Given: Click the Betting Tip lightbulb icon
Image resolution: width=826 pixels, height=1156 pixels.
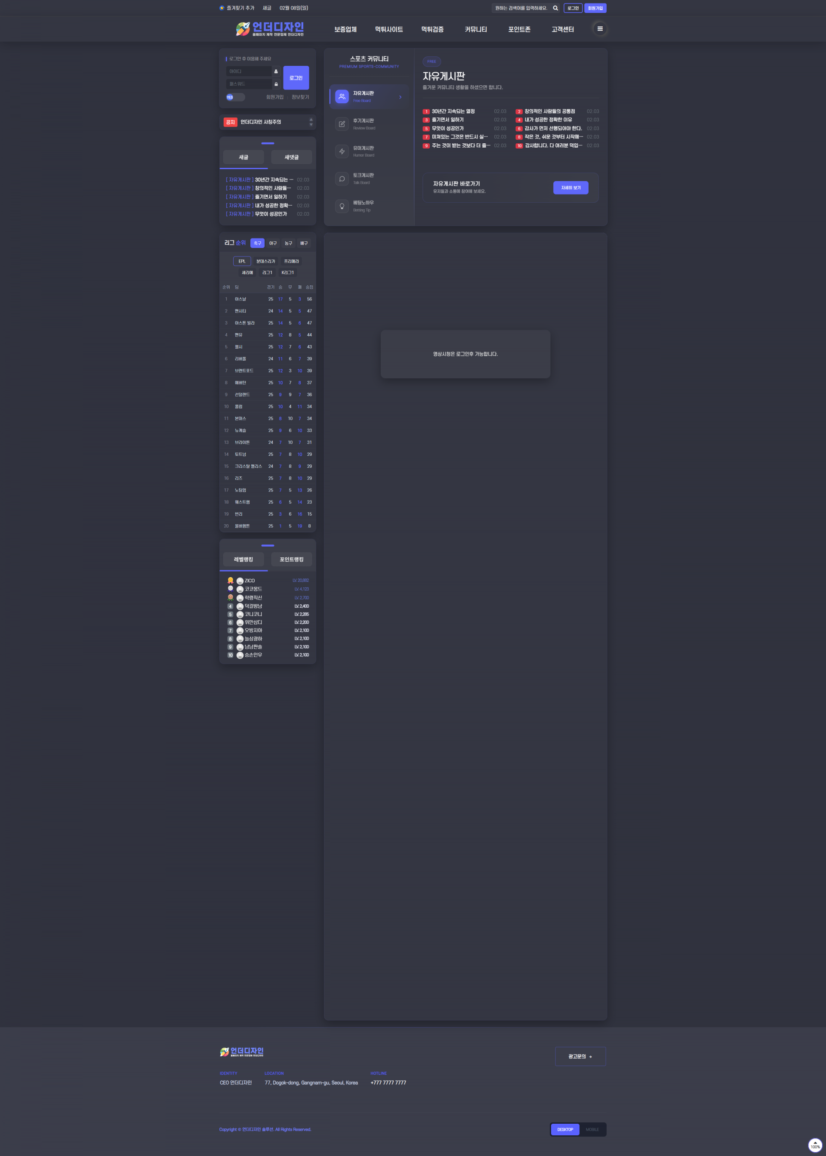Looking at the screenshot, I should point(342,207).
